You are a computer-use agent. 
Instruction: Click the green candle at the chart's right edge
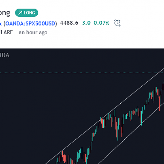(x=163, y=86)
